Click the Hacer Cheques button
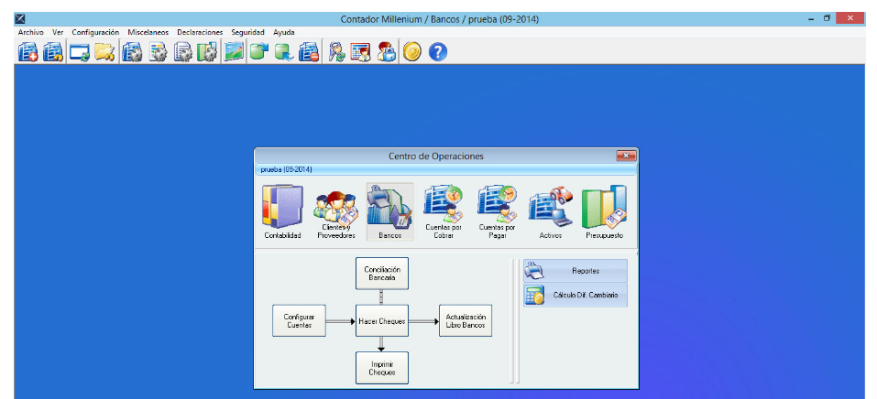877x399 pixels. [382, 321]
